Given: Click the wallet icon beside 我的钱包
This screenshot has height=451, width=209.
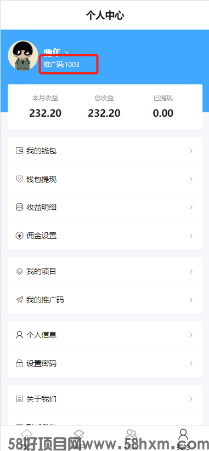Looking at the screenshot, I should (19, 151).
